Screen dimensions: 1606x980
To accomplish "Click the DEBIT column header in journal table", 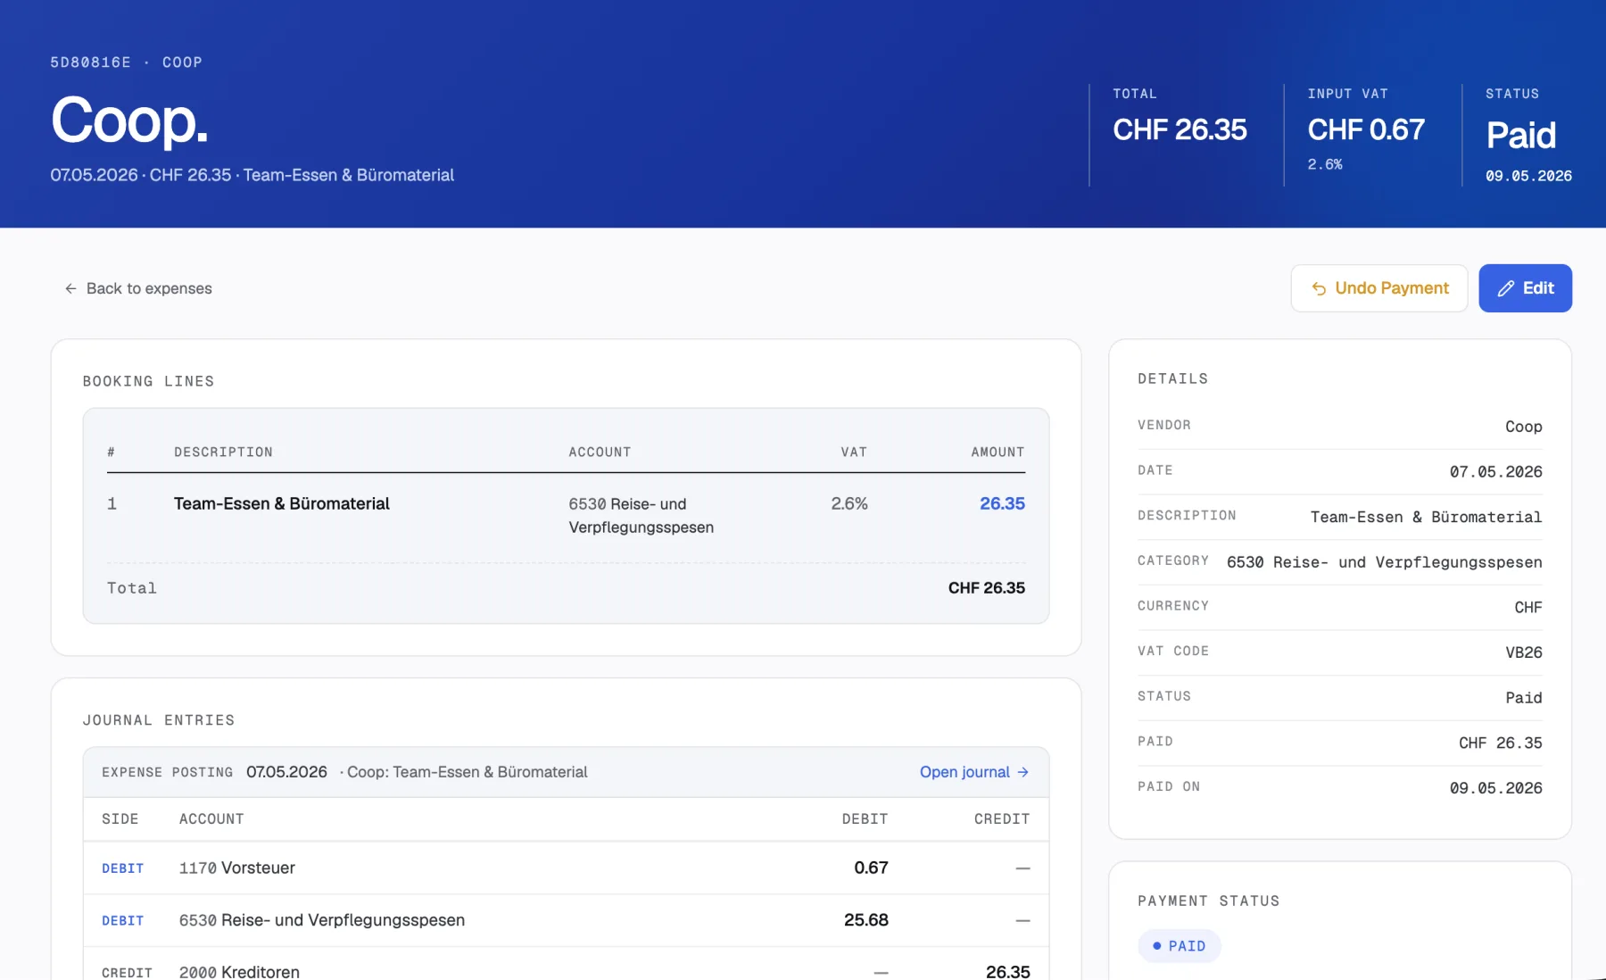I will (x=865, y=819).
